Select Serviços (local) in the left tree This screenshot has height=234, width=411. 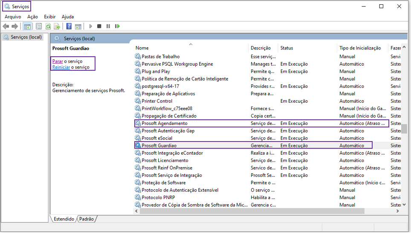pyautogui.click(x=26, y=37)
